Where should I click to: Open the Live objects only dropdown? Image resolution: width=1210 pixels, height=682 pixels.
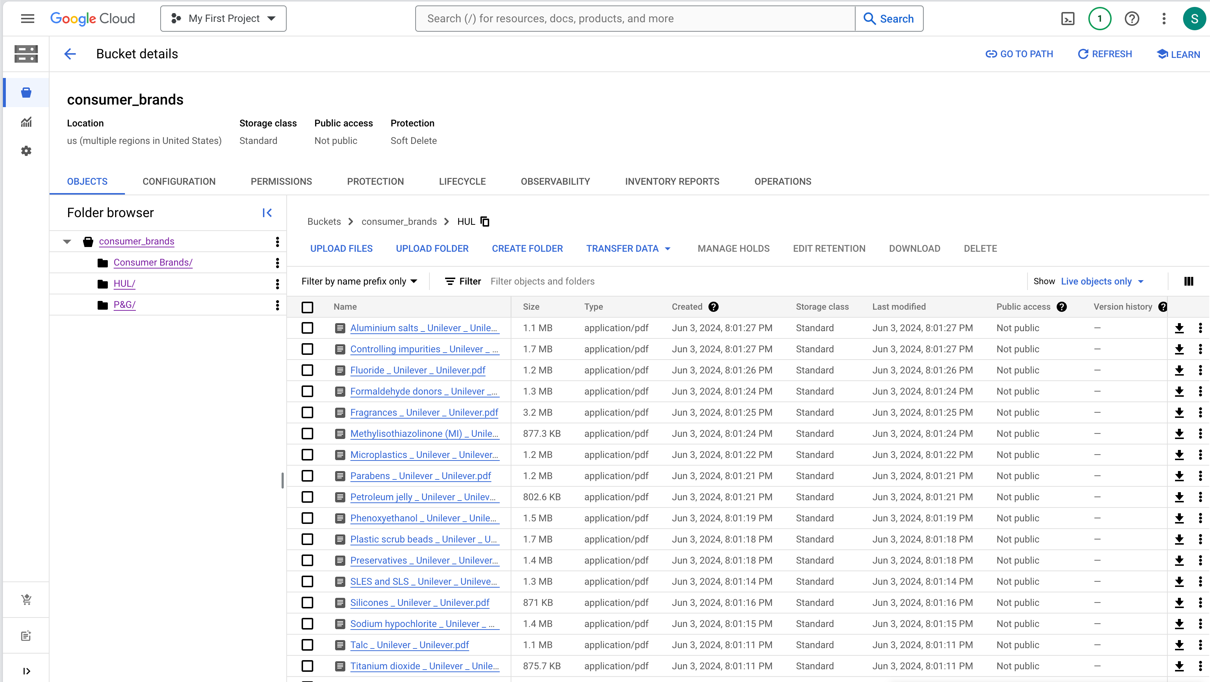[1101, 281]
